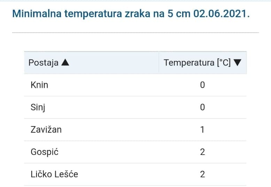Select the Sinj station name

click(38, 107)
